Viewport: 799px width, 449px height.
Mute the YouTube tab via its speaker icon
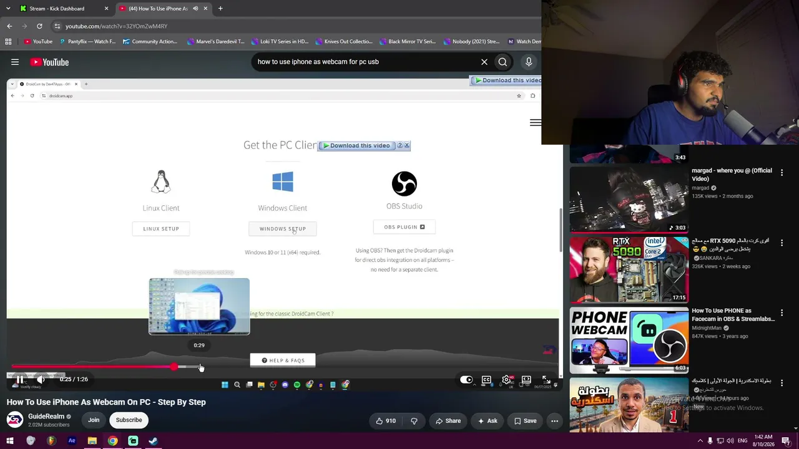click(195, 9)
